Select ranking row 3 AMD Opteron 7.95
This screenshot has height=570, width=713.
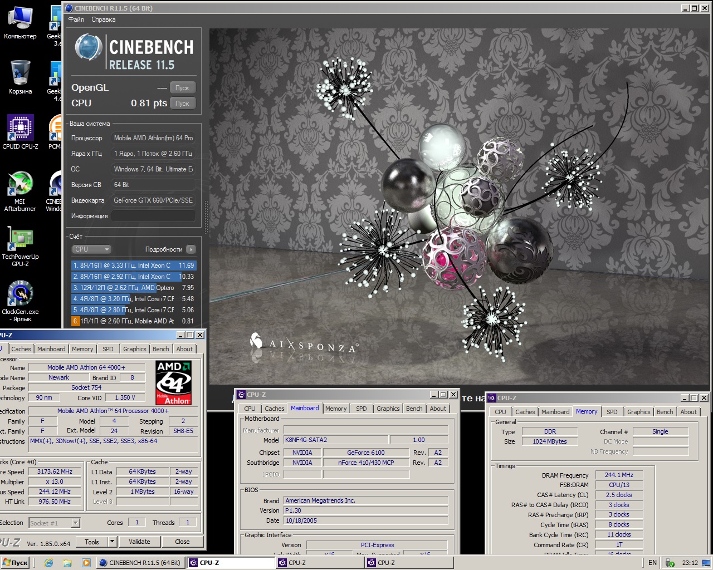(x=134, y=288)
